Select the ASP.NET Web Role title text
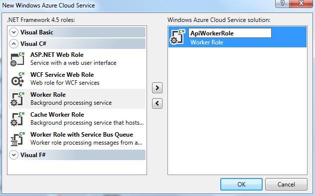315x196 pixels. point(57,55)
